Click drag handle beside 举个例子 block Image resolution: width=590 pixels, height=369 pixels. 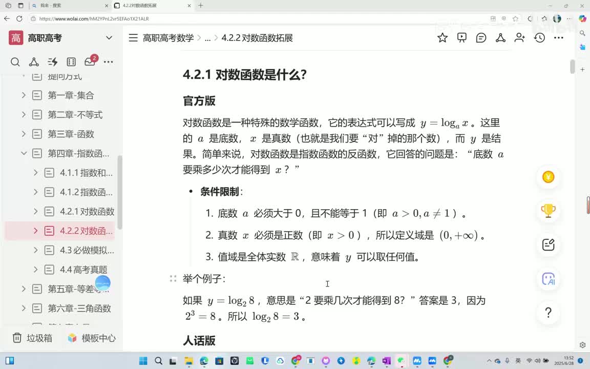pyautogui.click(x=173, y=279)
